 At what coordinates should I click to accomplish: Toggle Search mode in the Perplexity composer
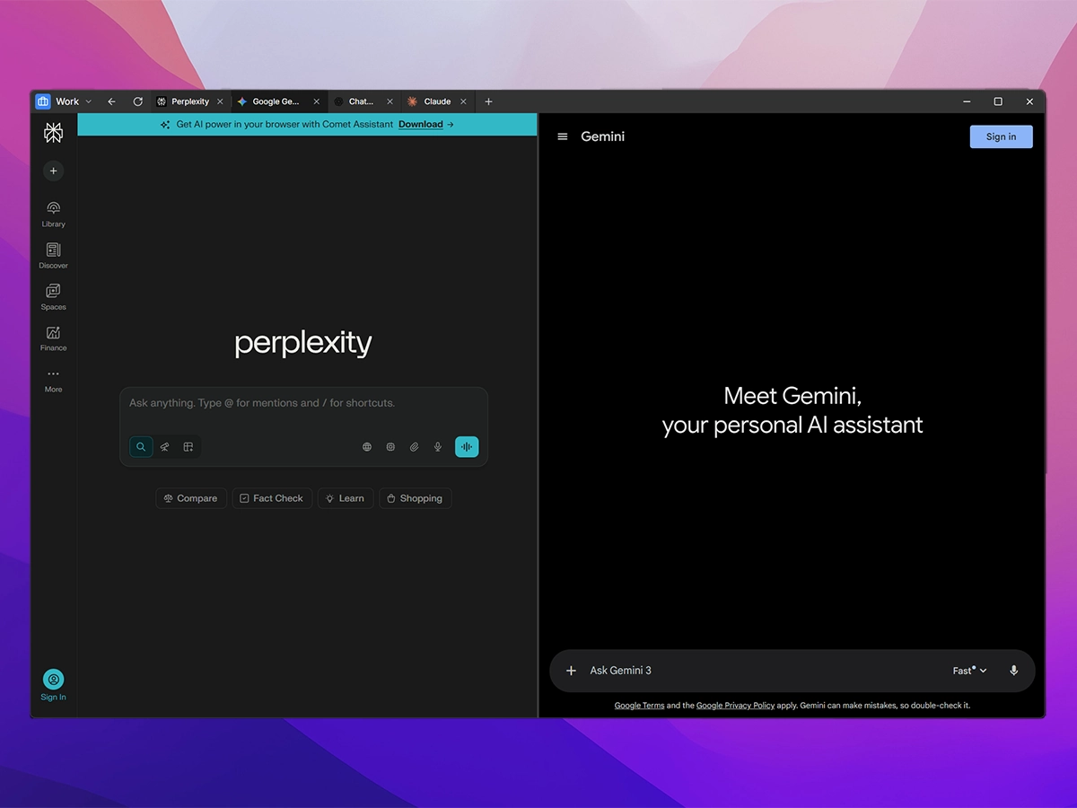[140, 446]
